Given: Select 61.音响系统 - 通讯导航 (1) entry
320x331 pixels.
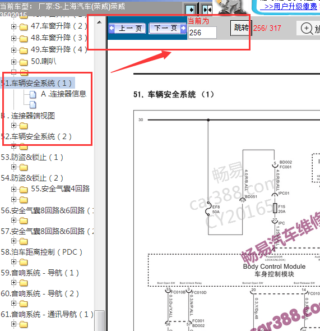Looking at the screenshot, I should (x=47, y=314).
